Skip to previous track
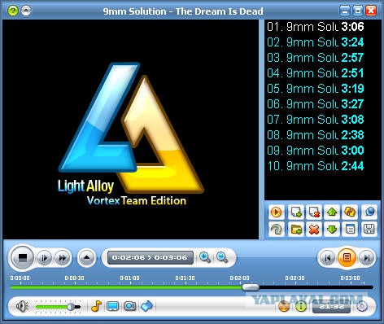The width and height of the screenshot is (384, 324). coord(328,258)
